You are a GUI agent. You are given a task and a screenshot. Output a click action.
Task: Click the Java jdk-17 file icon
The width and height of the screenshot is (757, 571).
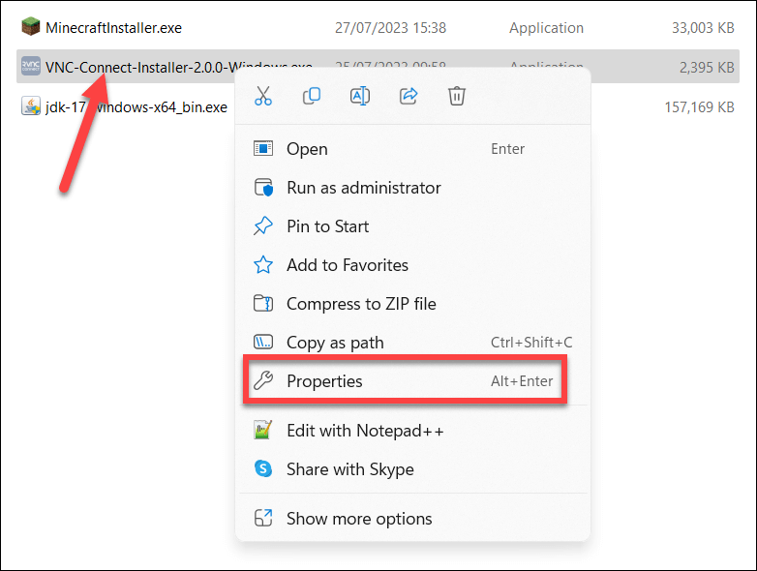click(31, 106)
